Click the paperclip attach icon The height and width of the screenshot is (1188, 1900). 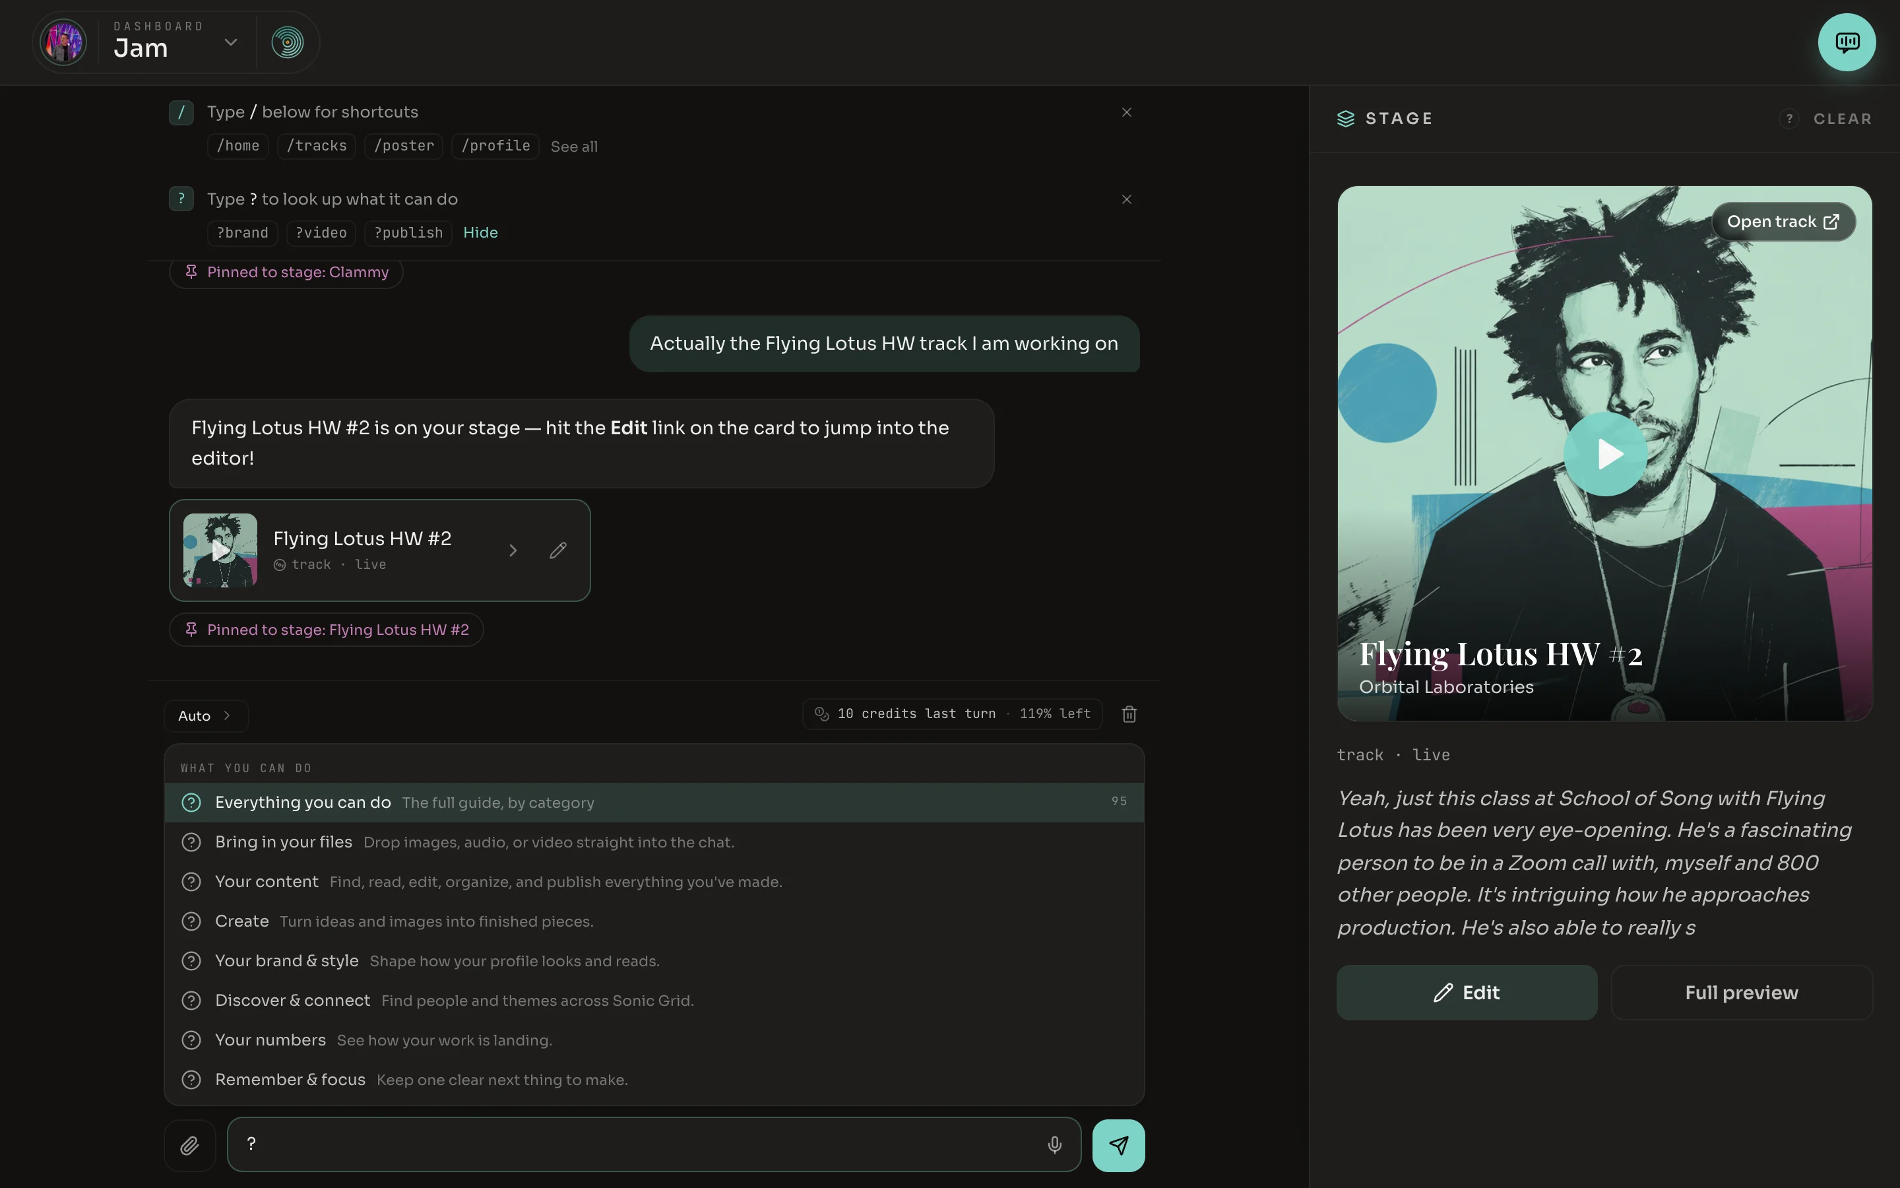coord(190,1146)
